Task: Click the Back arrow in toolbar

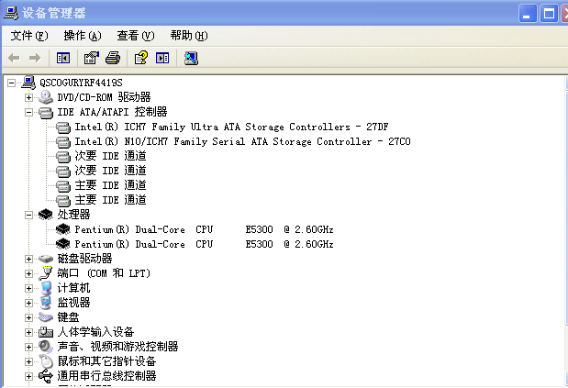Action: tap(14, 58)
